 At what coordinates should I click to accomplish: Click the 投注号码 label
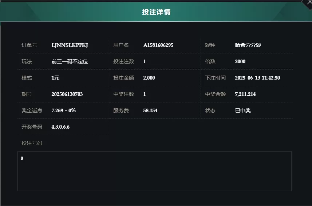[x=32, y=143]
